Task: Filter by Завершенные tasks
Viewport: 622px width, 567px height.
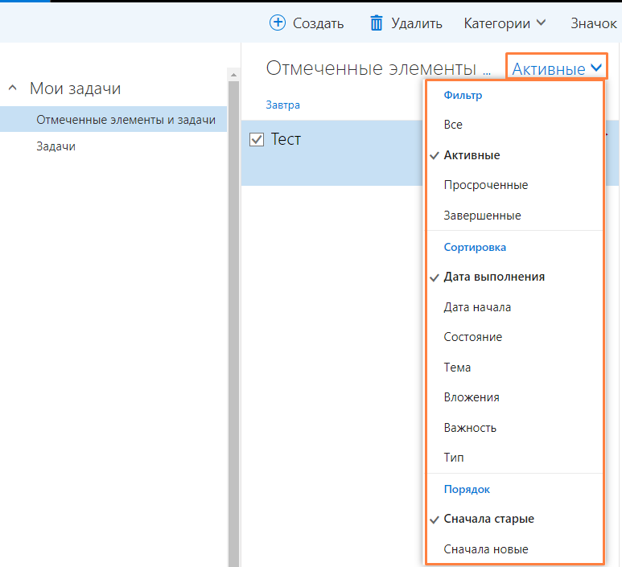Action: [482, 216]
